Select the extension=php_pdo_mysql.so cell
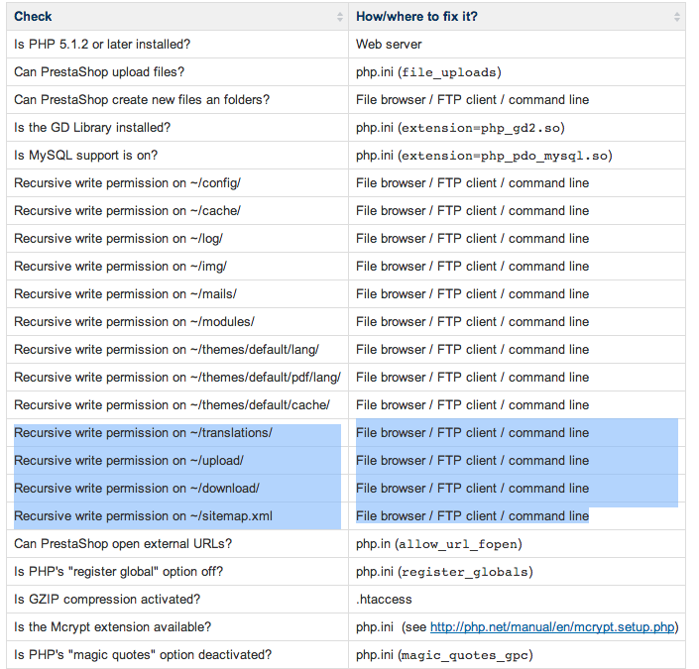This screenshot has height=669, width=699. [484, 156]
